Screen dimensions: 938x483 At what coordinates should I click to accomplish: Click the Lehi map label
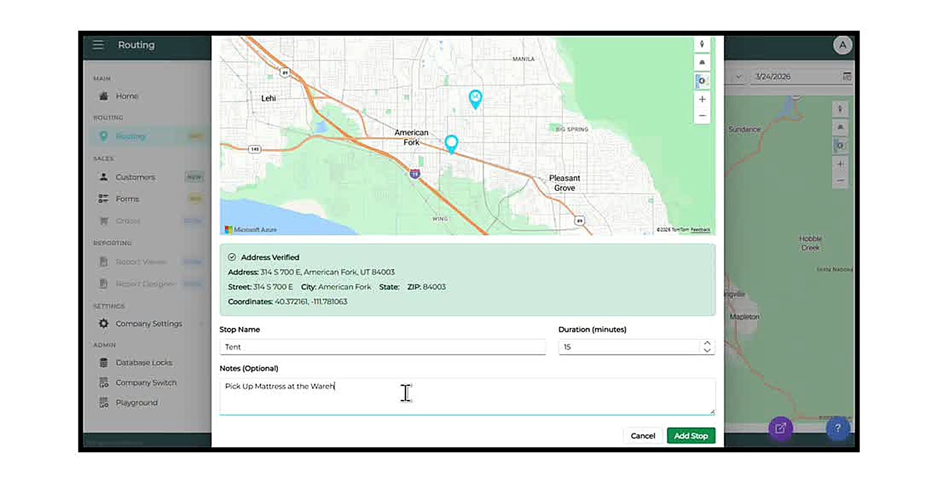click(268, 98)
